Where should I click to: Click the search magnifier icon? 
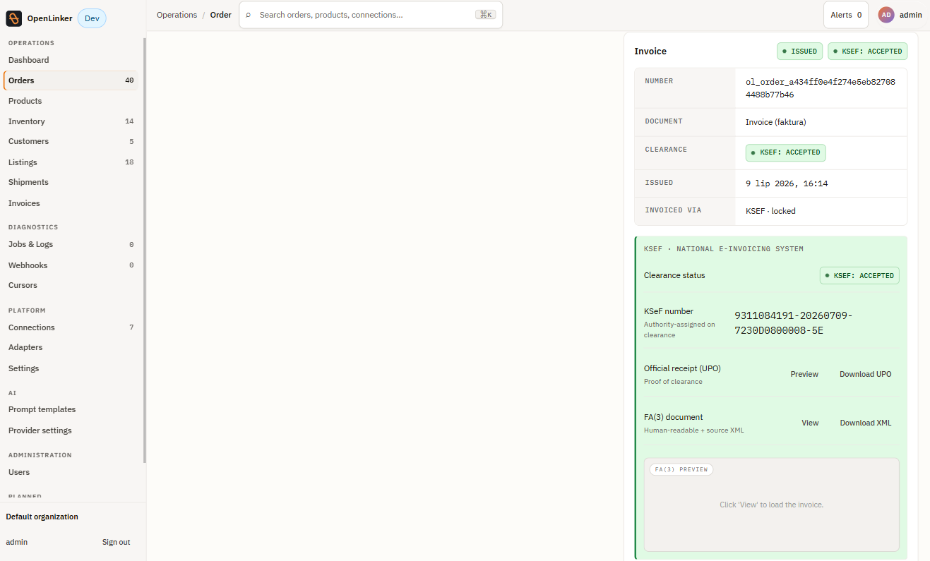(x=249, y=15)
